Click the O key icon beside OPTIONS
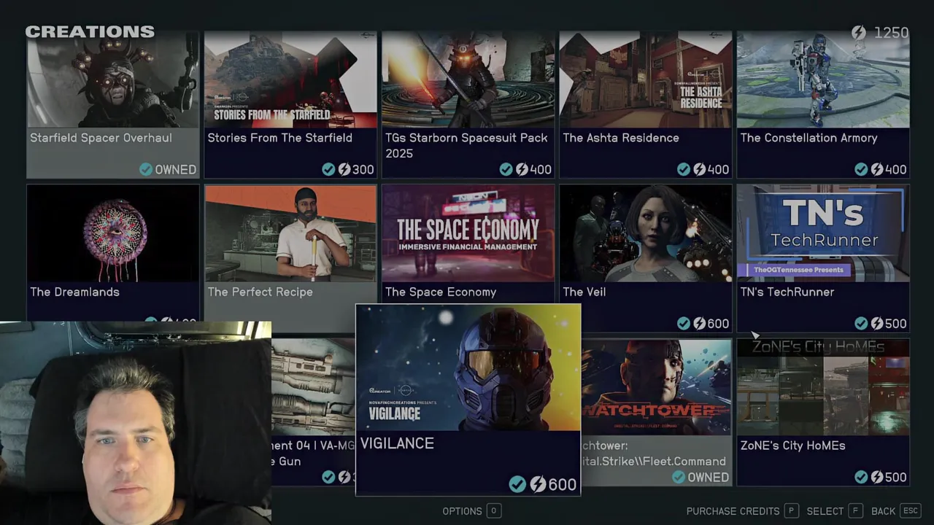This screenshot has height=525, width=934. (x=493, y=511)
